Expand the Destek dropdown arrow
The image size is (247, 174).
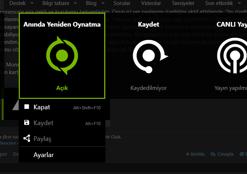tap(32, 3)
